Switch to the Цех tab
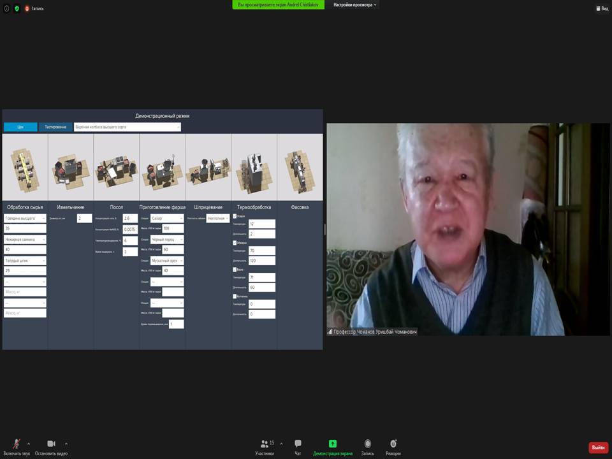 (20, 127)
